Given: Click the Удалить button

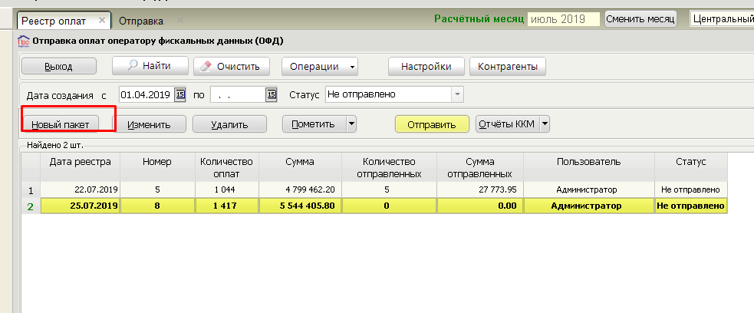Looking at the screenshot, I should click(229, 124).
